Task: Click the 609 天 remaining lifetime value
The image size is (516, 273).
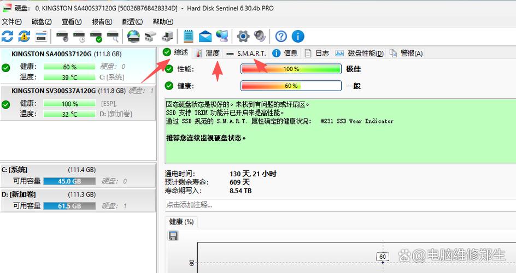Action: pyautogui.click(x=239, y=182)
